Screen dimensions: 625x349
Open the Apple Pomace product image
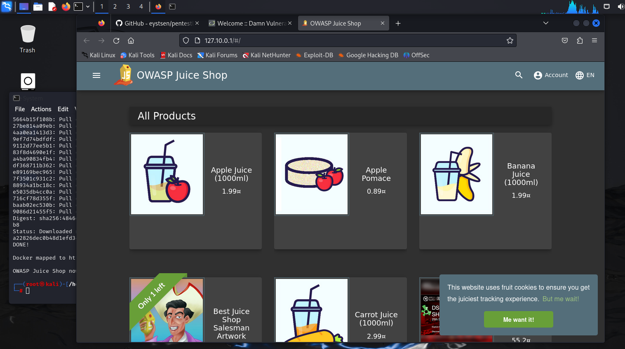click(x=312, y=174)
